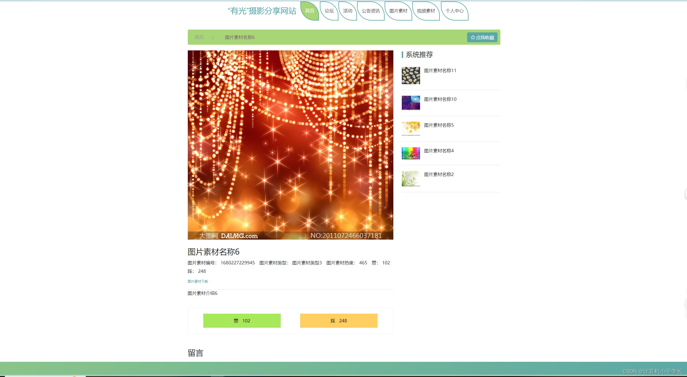Click the 图片素材名称4 recommendation title
Screen dimensions: 687x377
pyautogui.click(x=439, y=151)
